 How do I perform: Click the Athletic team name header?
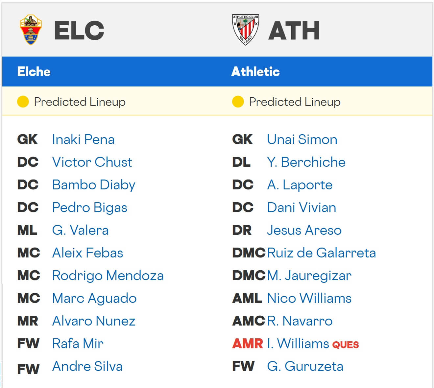point(255,72)
